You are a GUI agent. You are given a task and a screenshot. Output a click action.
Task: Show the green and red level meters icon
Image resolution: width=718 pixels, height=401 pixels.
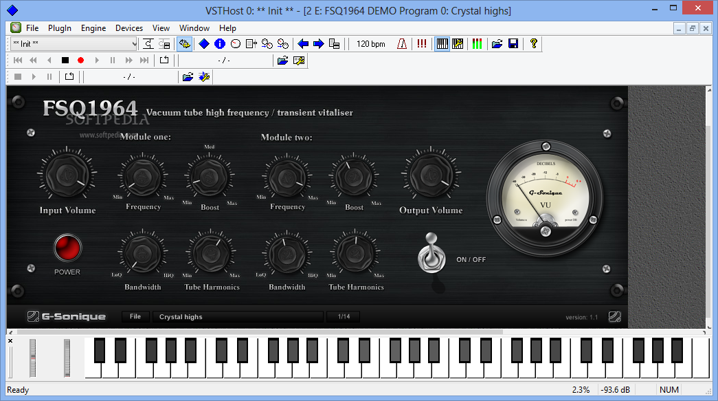pyautogui.click(x=477, y=44)
